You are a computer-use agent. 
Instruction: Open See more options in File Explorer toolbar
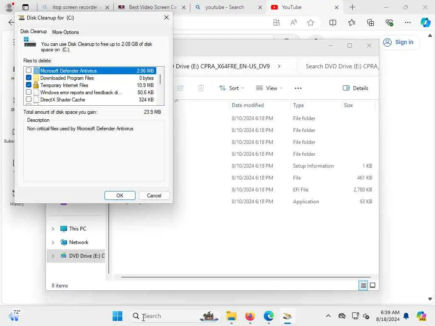[x=298, y=88]
